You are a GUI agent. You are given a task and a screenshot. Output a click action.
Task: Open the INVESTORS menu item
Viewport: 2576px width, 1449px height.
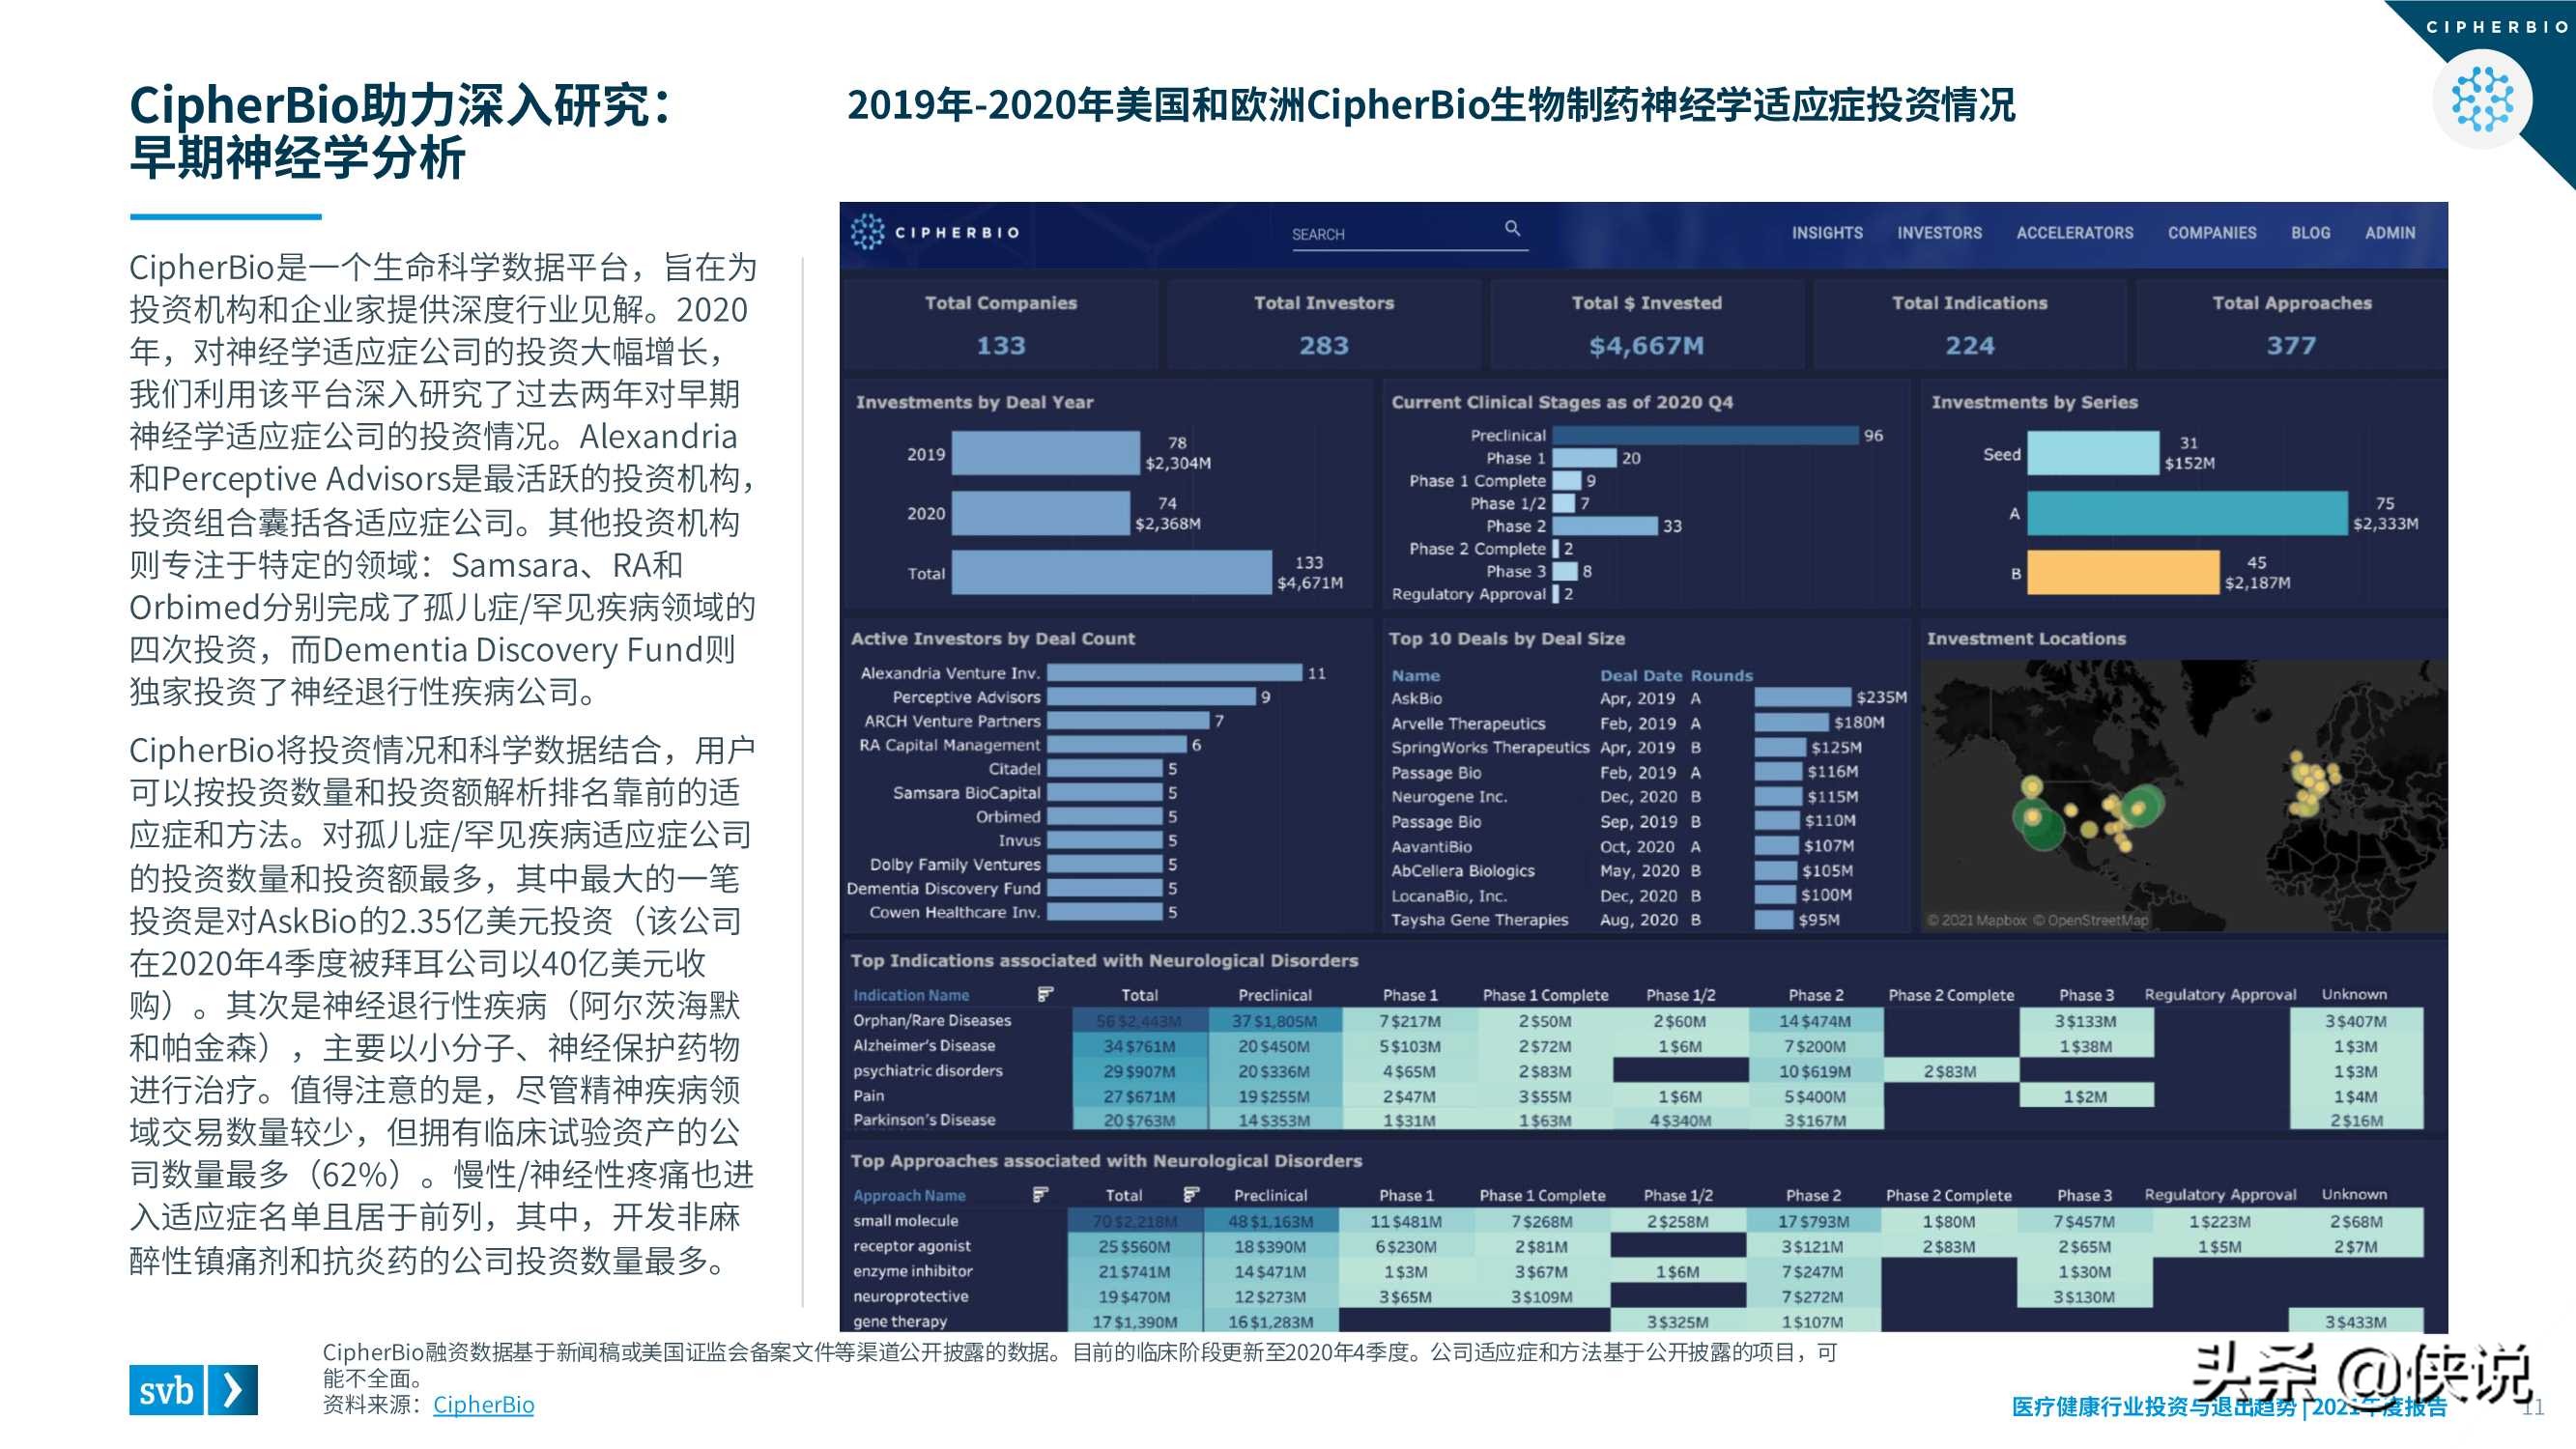coord(1939,233)
